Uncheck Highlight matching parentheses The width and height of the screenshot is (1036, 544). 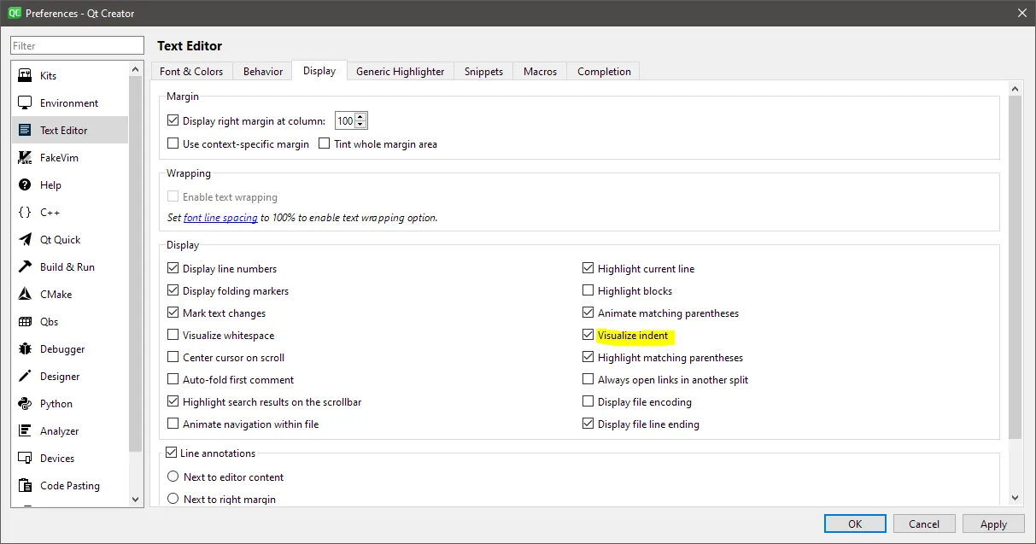[588, 357]
